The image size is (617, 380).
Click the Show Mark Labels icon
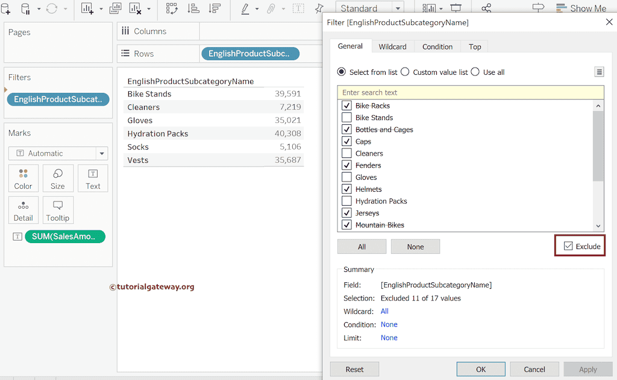298,8
